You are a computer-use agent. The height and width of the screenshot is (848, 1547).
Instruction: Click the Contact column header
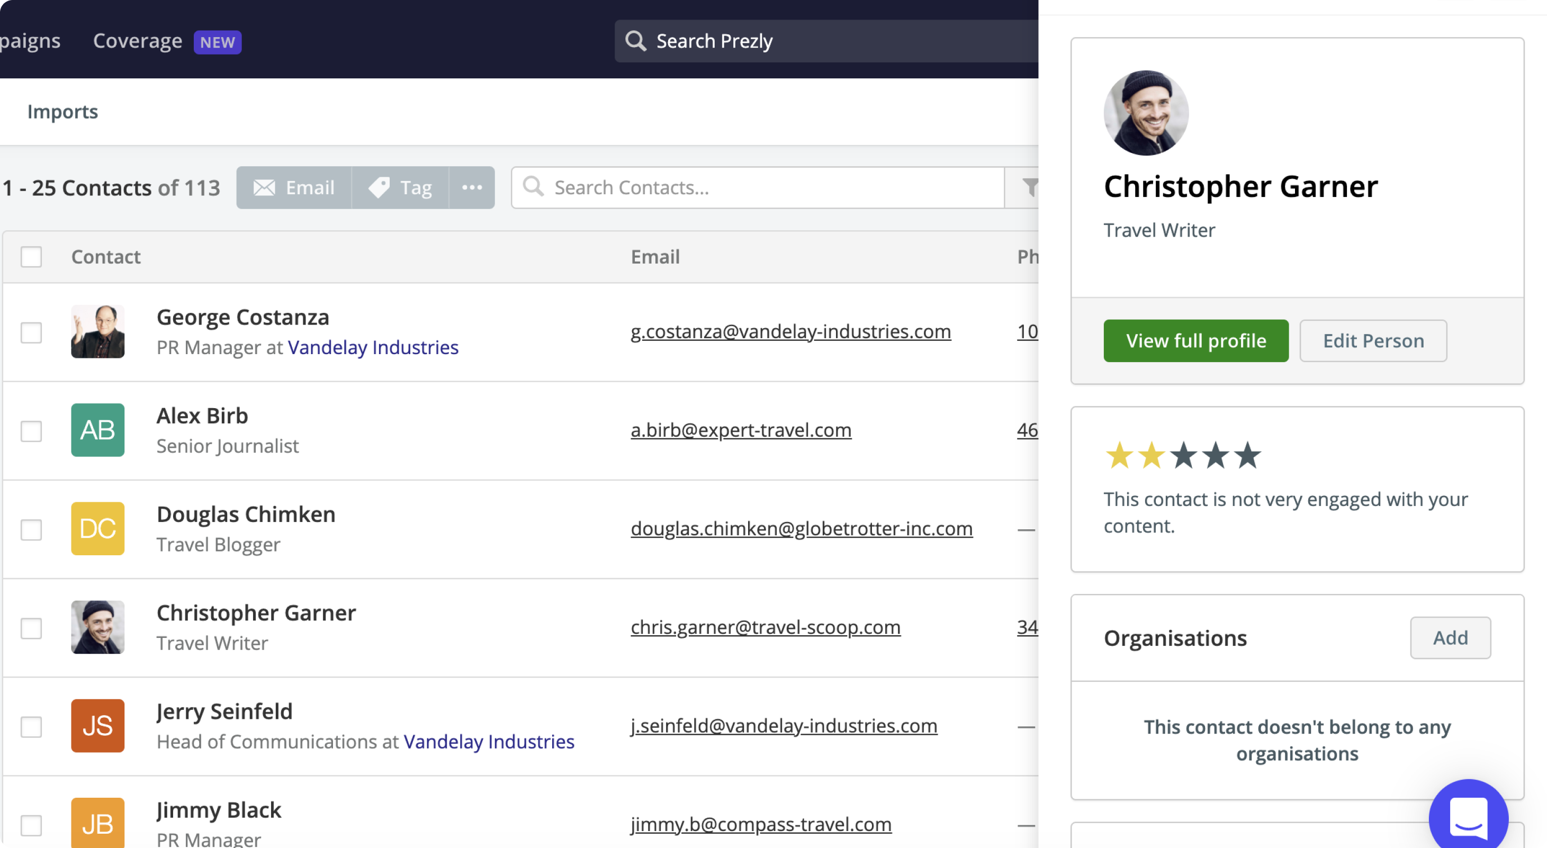tap(106, 257)
